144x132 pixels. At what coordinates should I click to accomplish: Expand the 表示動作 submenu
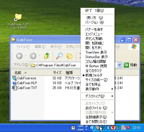[x=98, y=89]
